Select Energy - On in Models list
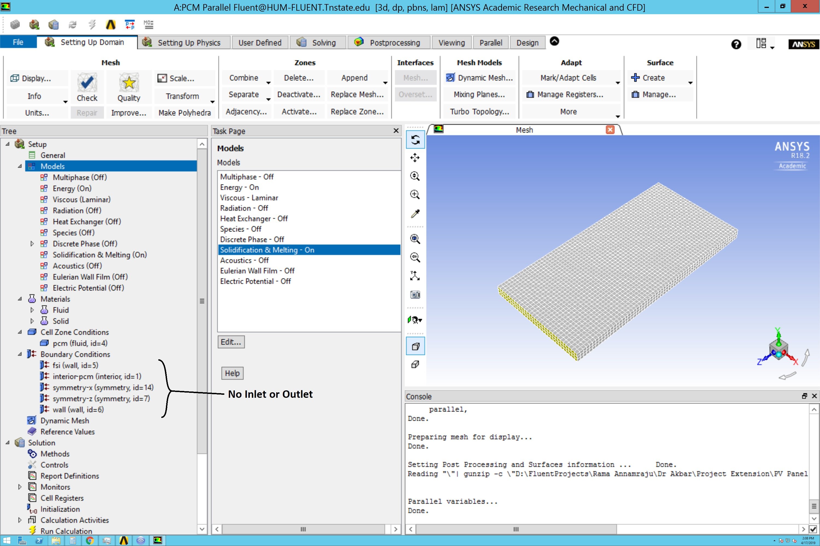820x546 pixels. click(309, 187)
